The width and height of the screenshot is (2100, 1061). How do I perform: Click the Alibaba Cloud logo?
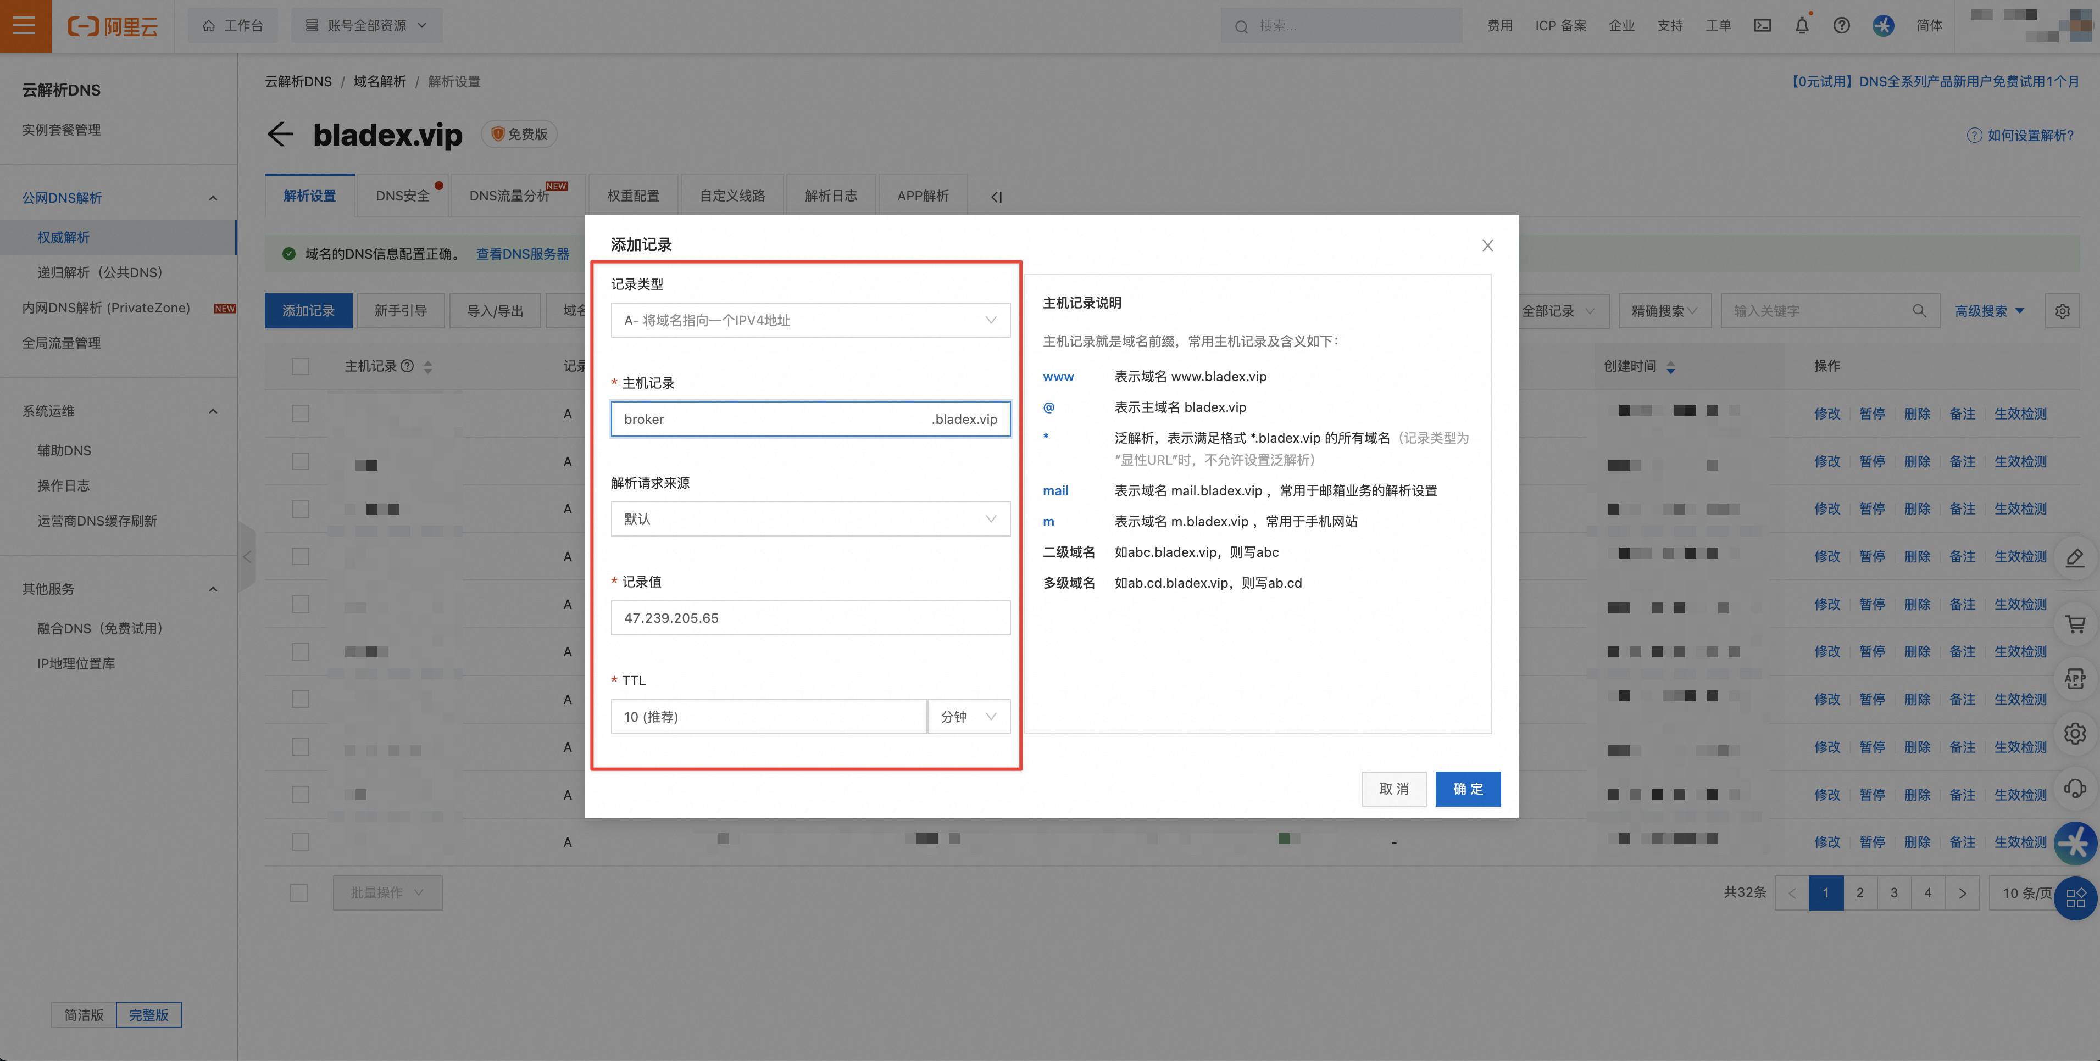pos(113,26)
